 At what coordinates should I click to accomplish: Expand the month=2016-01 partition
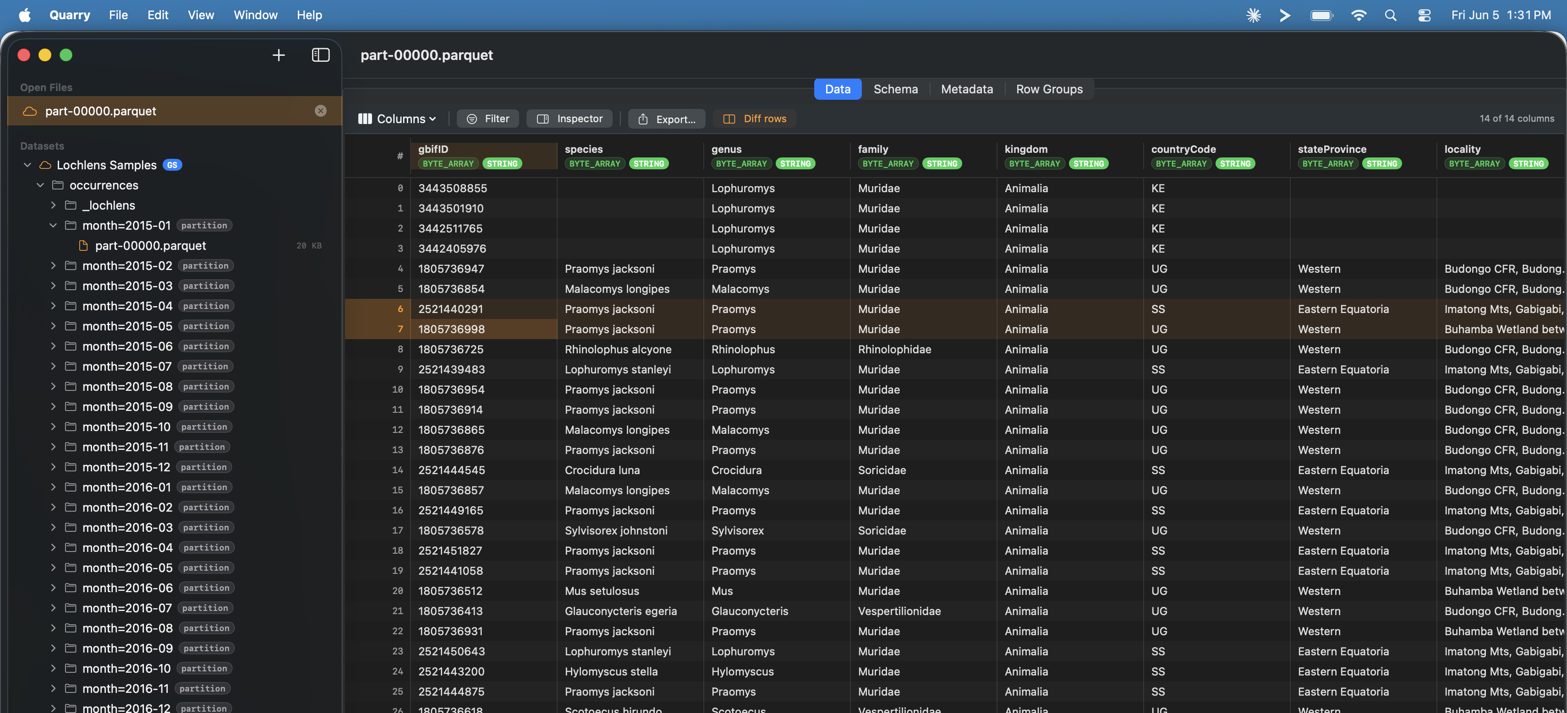[x=53, y=487]
